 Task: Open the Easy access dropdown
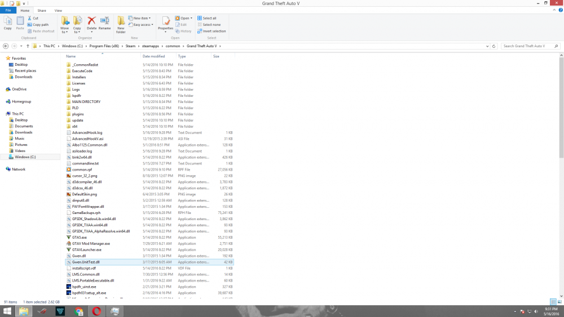[140, 24]
